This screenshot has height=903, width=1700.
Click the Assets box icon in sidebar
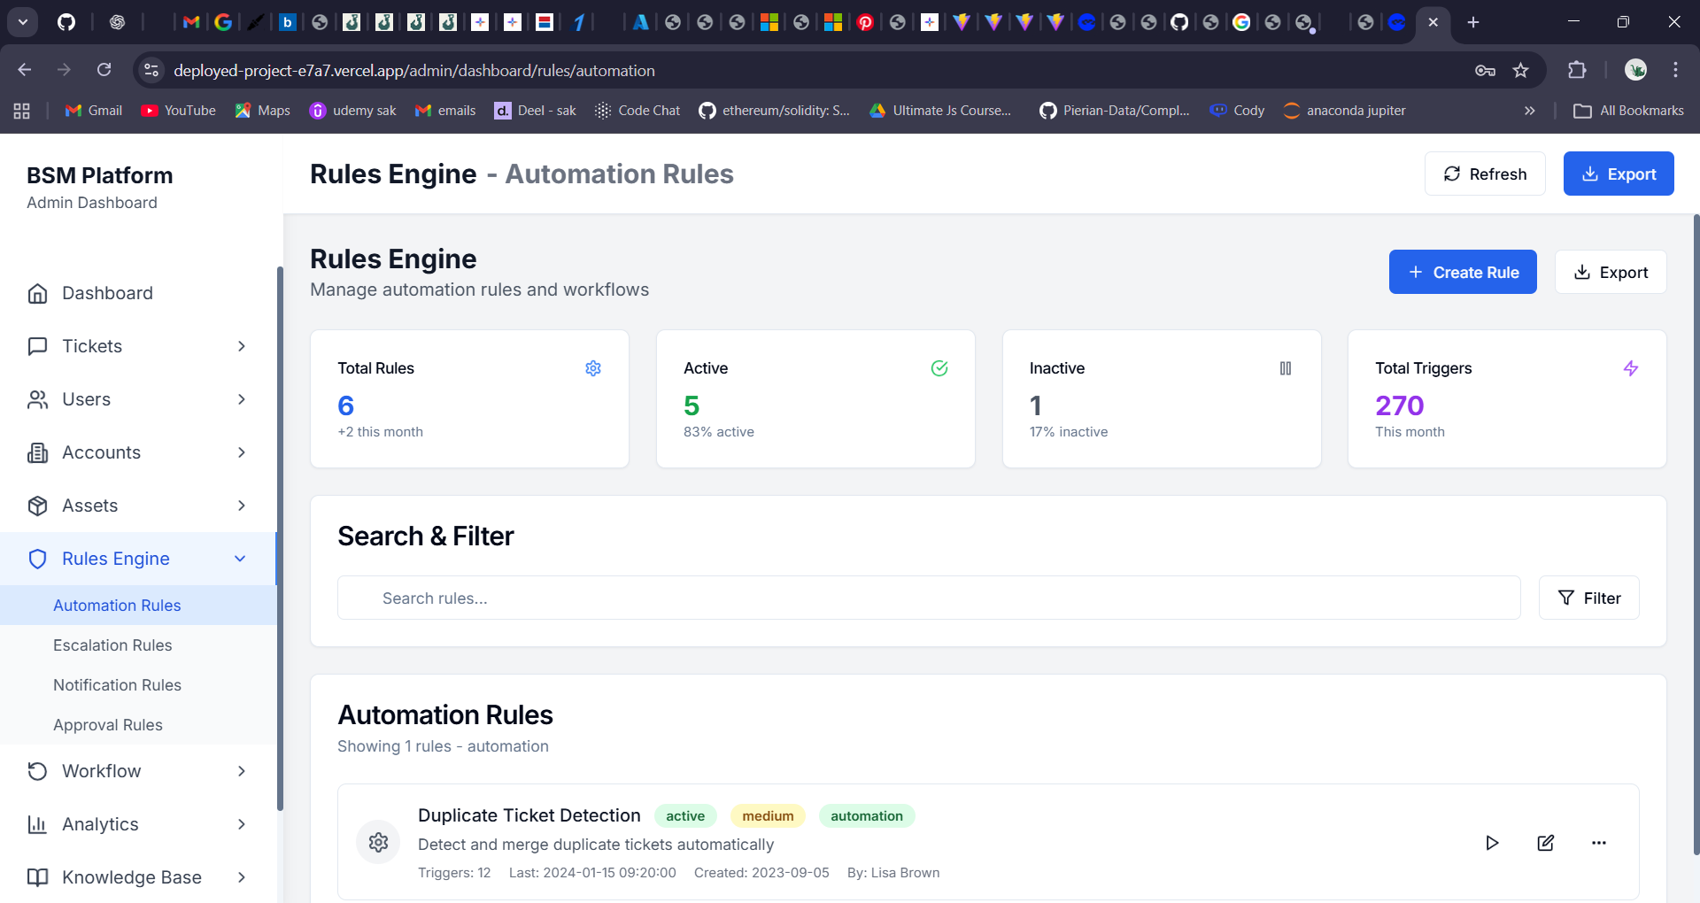[x=37, y=506]
